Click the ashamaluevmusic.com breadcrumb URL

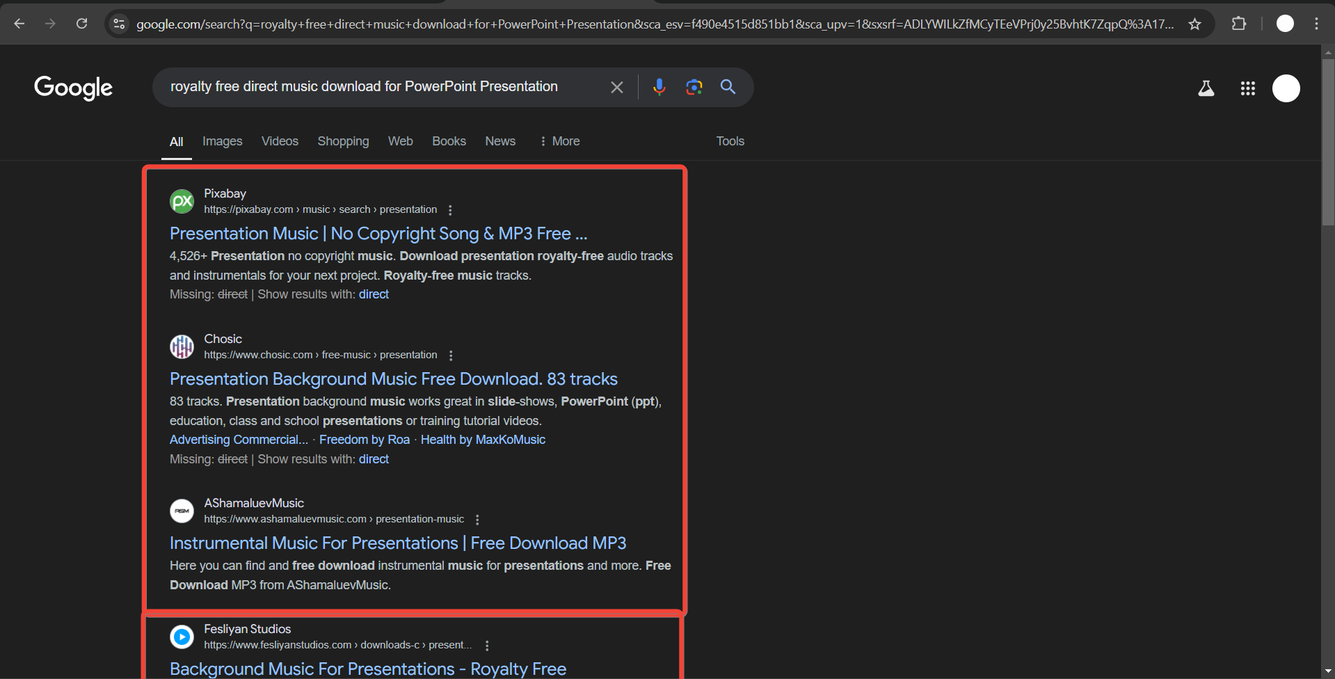click(334, 519)
